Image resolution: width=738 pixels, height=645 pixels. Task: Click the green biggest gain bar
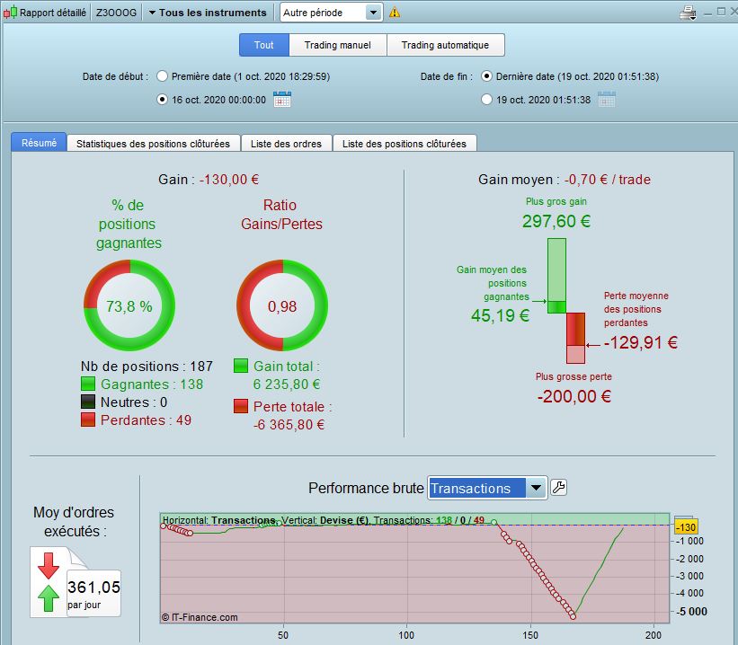click(x=556, y=275)
